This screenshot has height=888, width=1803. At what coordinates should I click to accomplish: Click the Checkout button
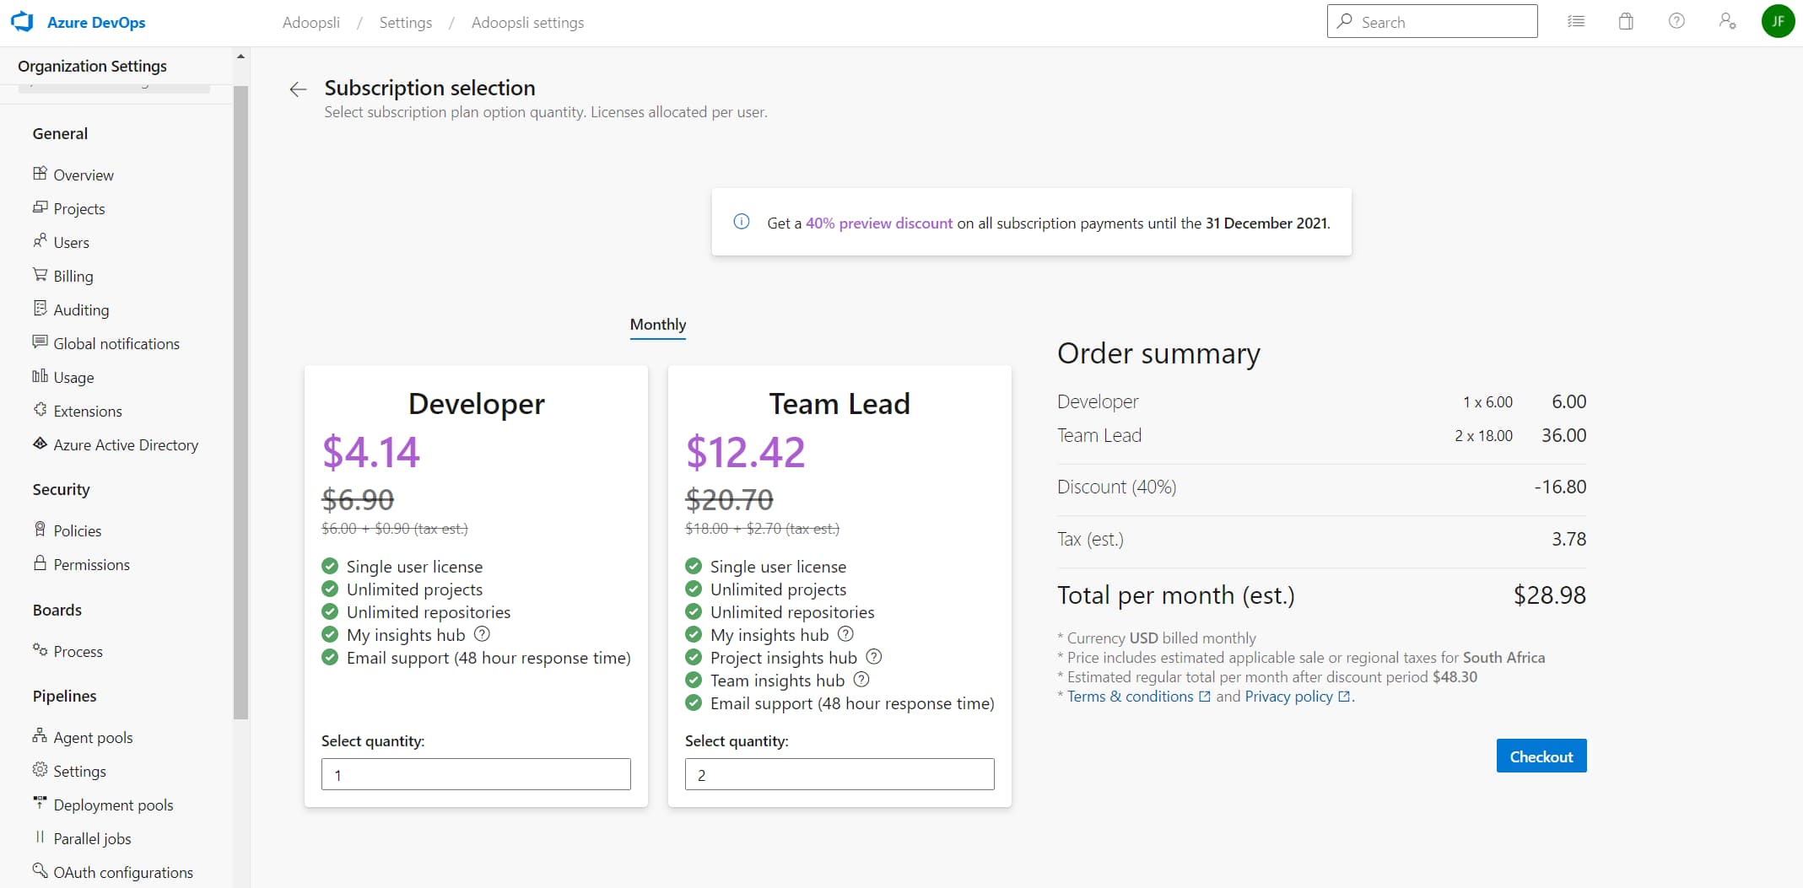tap(1541, 756)
